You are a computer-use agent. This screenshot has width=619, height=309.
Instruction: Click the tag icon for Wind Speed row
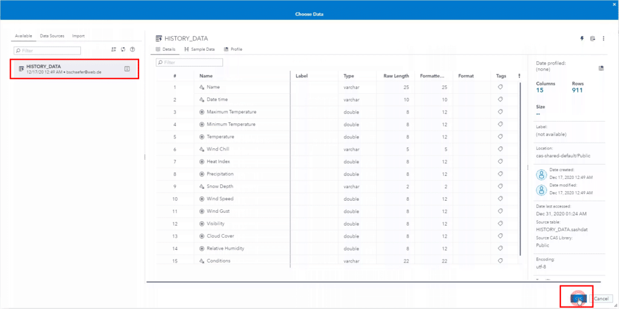500,198
